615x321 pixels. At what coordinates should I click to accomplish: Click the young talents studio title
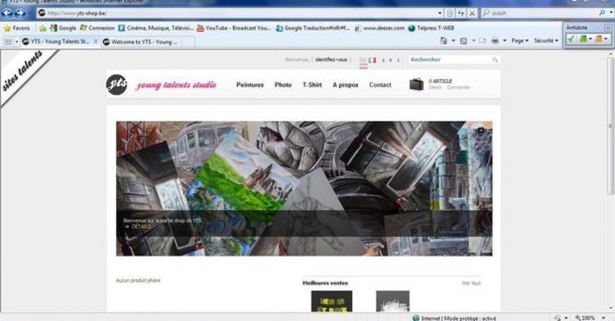tap(176, 85)
